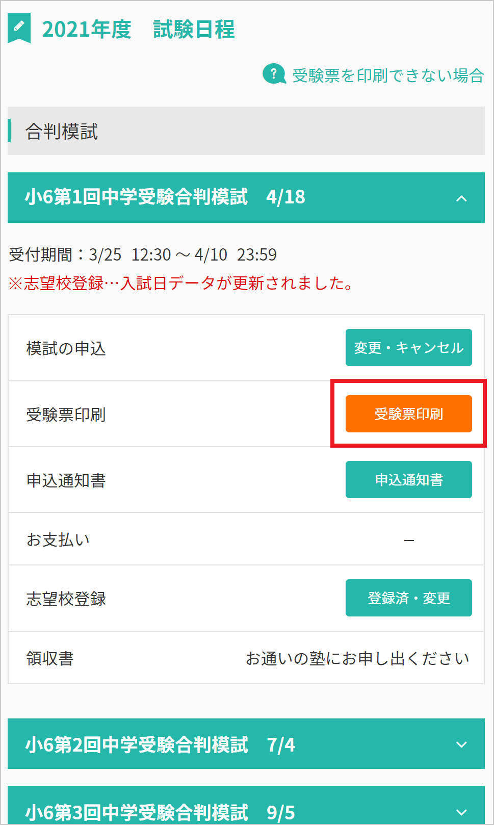Click the pencil bookmark icon beside 2021年度

(19, 28)
